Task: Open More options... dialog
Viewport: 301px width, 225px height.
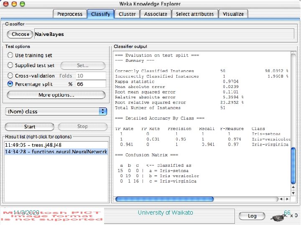Action: click(56, 95)
